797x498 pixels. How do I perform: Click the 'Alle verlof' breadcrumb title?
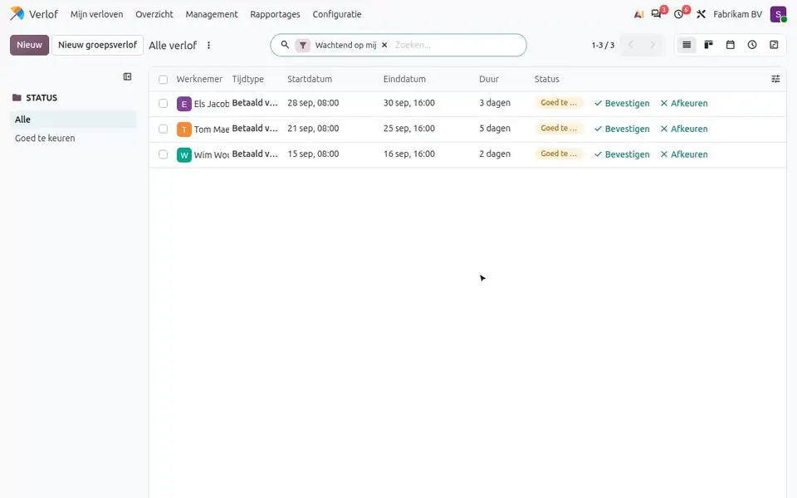[x=173, y=45]
